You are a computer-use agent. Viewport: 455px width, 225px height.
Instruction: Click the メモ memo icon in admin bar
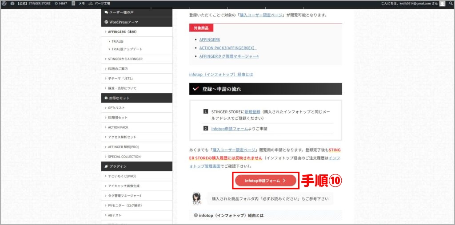point(73,4)
